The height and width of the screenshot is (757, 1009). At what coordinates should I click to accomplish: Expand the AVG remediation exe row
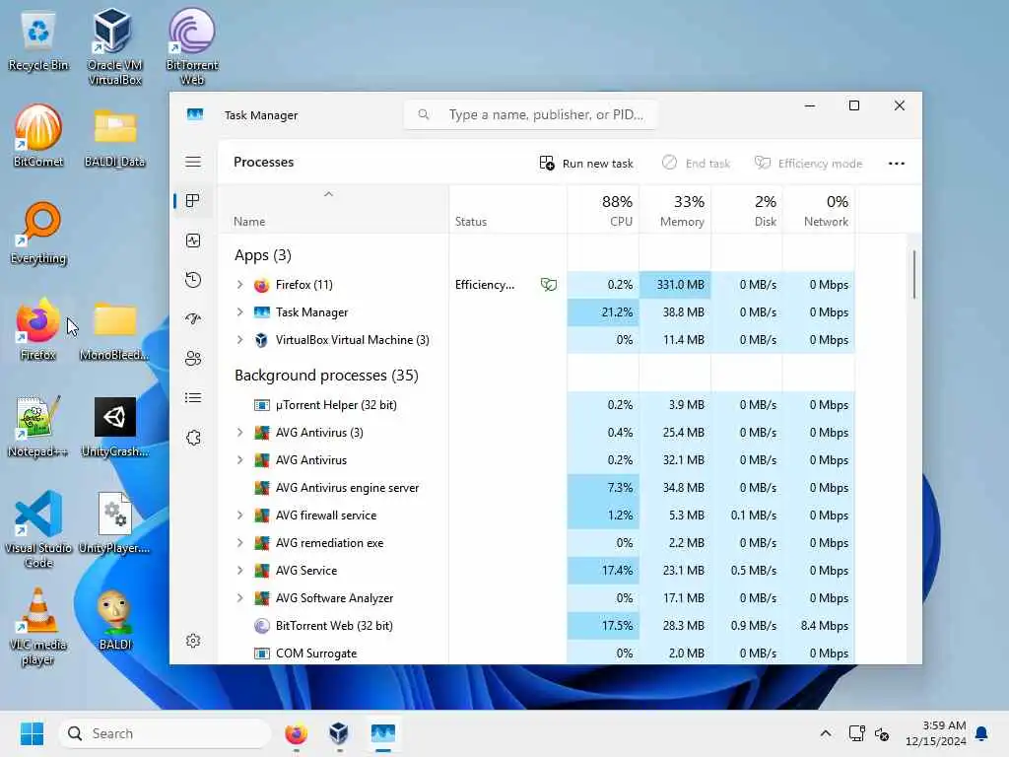click(x=240, y=543)
